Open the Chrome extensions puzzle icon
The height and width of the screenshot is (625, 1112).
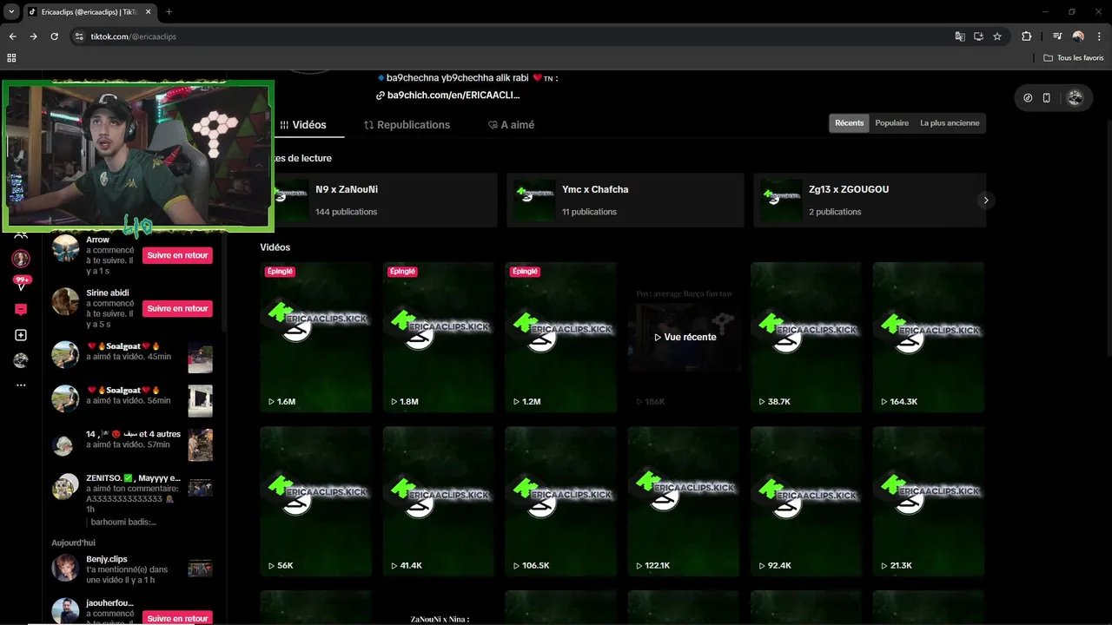tap(1027, 36)
